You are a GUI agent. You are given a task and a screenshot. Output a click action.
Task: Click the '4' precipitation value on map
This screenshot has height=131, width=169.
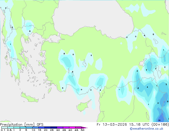[x=147, y=87]
